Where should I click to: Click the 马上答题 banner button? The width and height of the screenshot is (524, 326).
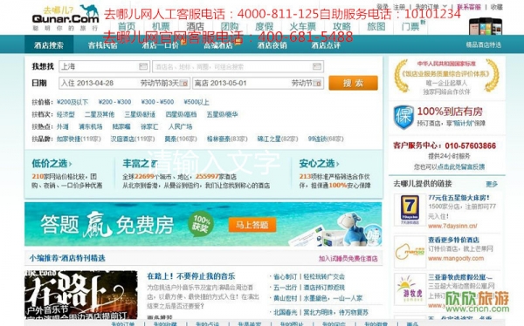coord(252,225)
